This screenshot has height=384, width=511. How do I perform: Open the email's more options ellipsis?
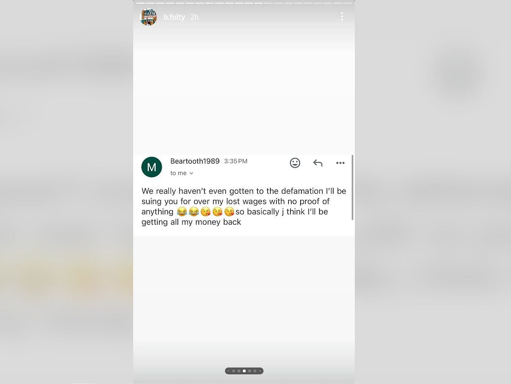[x=340, y=163]
